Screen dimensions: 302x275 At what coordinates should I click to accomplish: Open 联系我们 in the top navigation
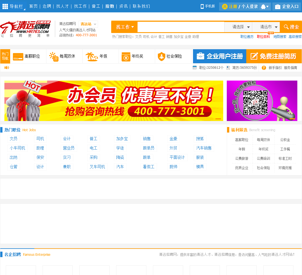tap(141, 6)
